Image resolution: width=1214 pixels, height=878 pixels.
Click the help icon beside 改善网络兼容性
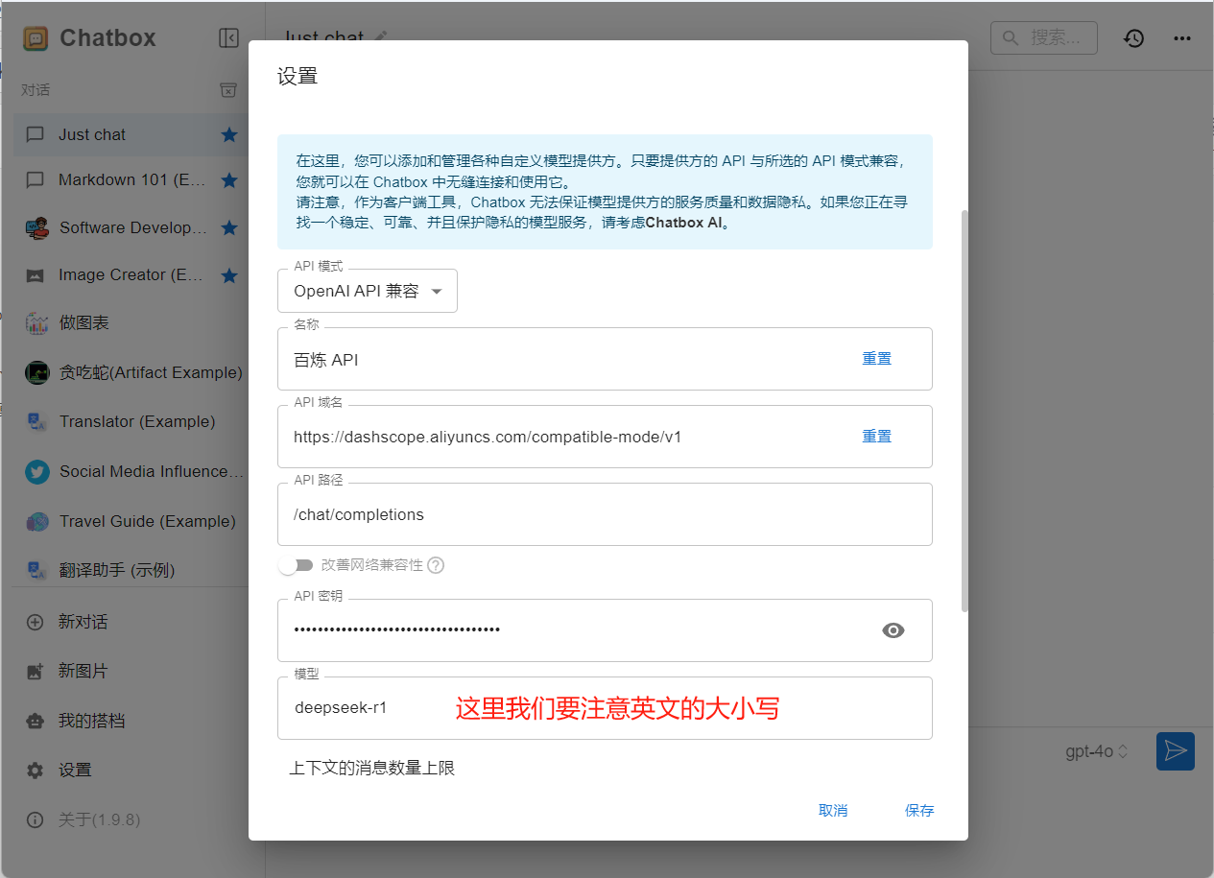coord(436,565)
